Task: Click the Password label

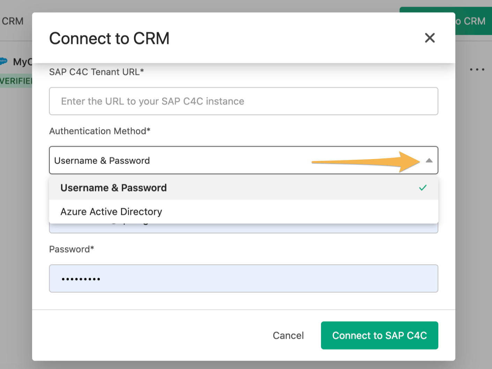Action: pyautogui.click(x=72, y=249)
